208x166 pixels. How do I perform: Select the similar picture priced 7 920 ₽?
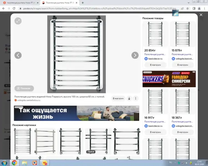tap(98, 141)
